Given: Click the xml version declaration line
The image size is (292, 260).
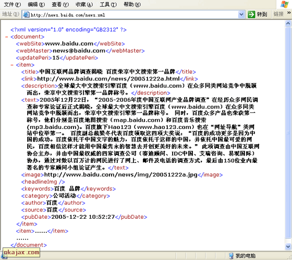Looking at the screenshot, I should pyautogui.click(x=68, y=30).
